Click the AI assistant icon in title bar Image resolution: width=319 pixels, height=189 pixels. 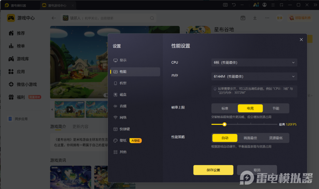[x=256, y=5]
